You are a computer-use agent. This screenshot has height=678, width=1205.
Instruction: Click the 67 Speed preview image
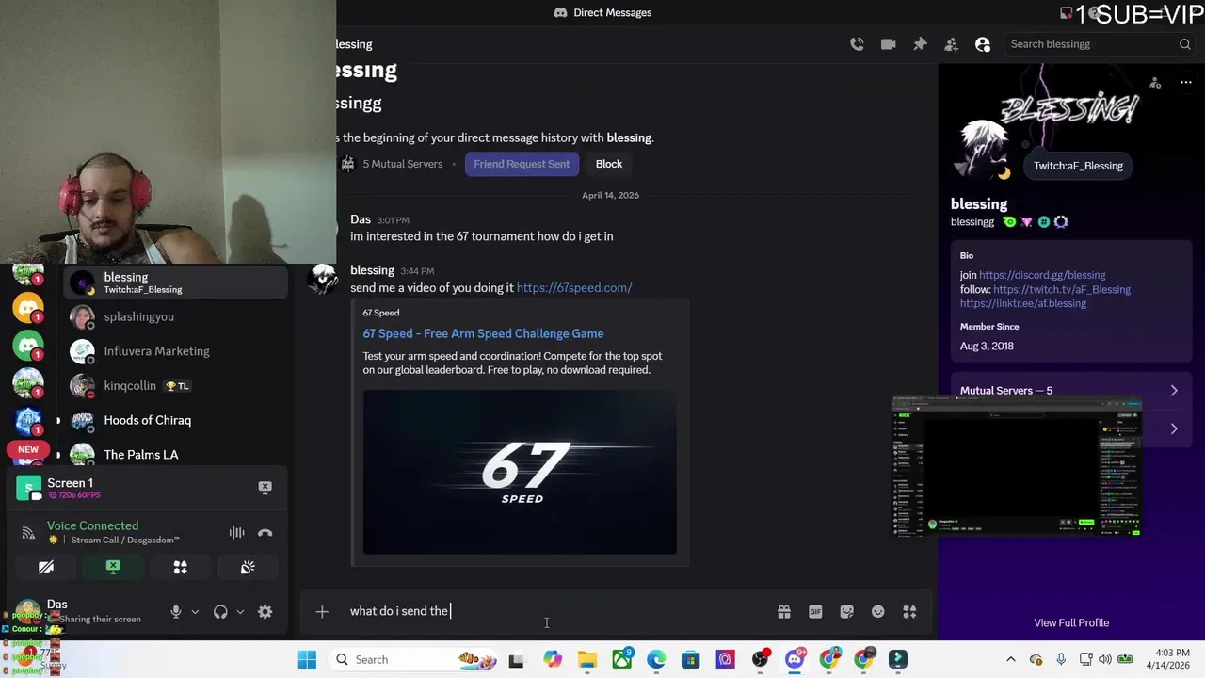point(520,472)
